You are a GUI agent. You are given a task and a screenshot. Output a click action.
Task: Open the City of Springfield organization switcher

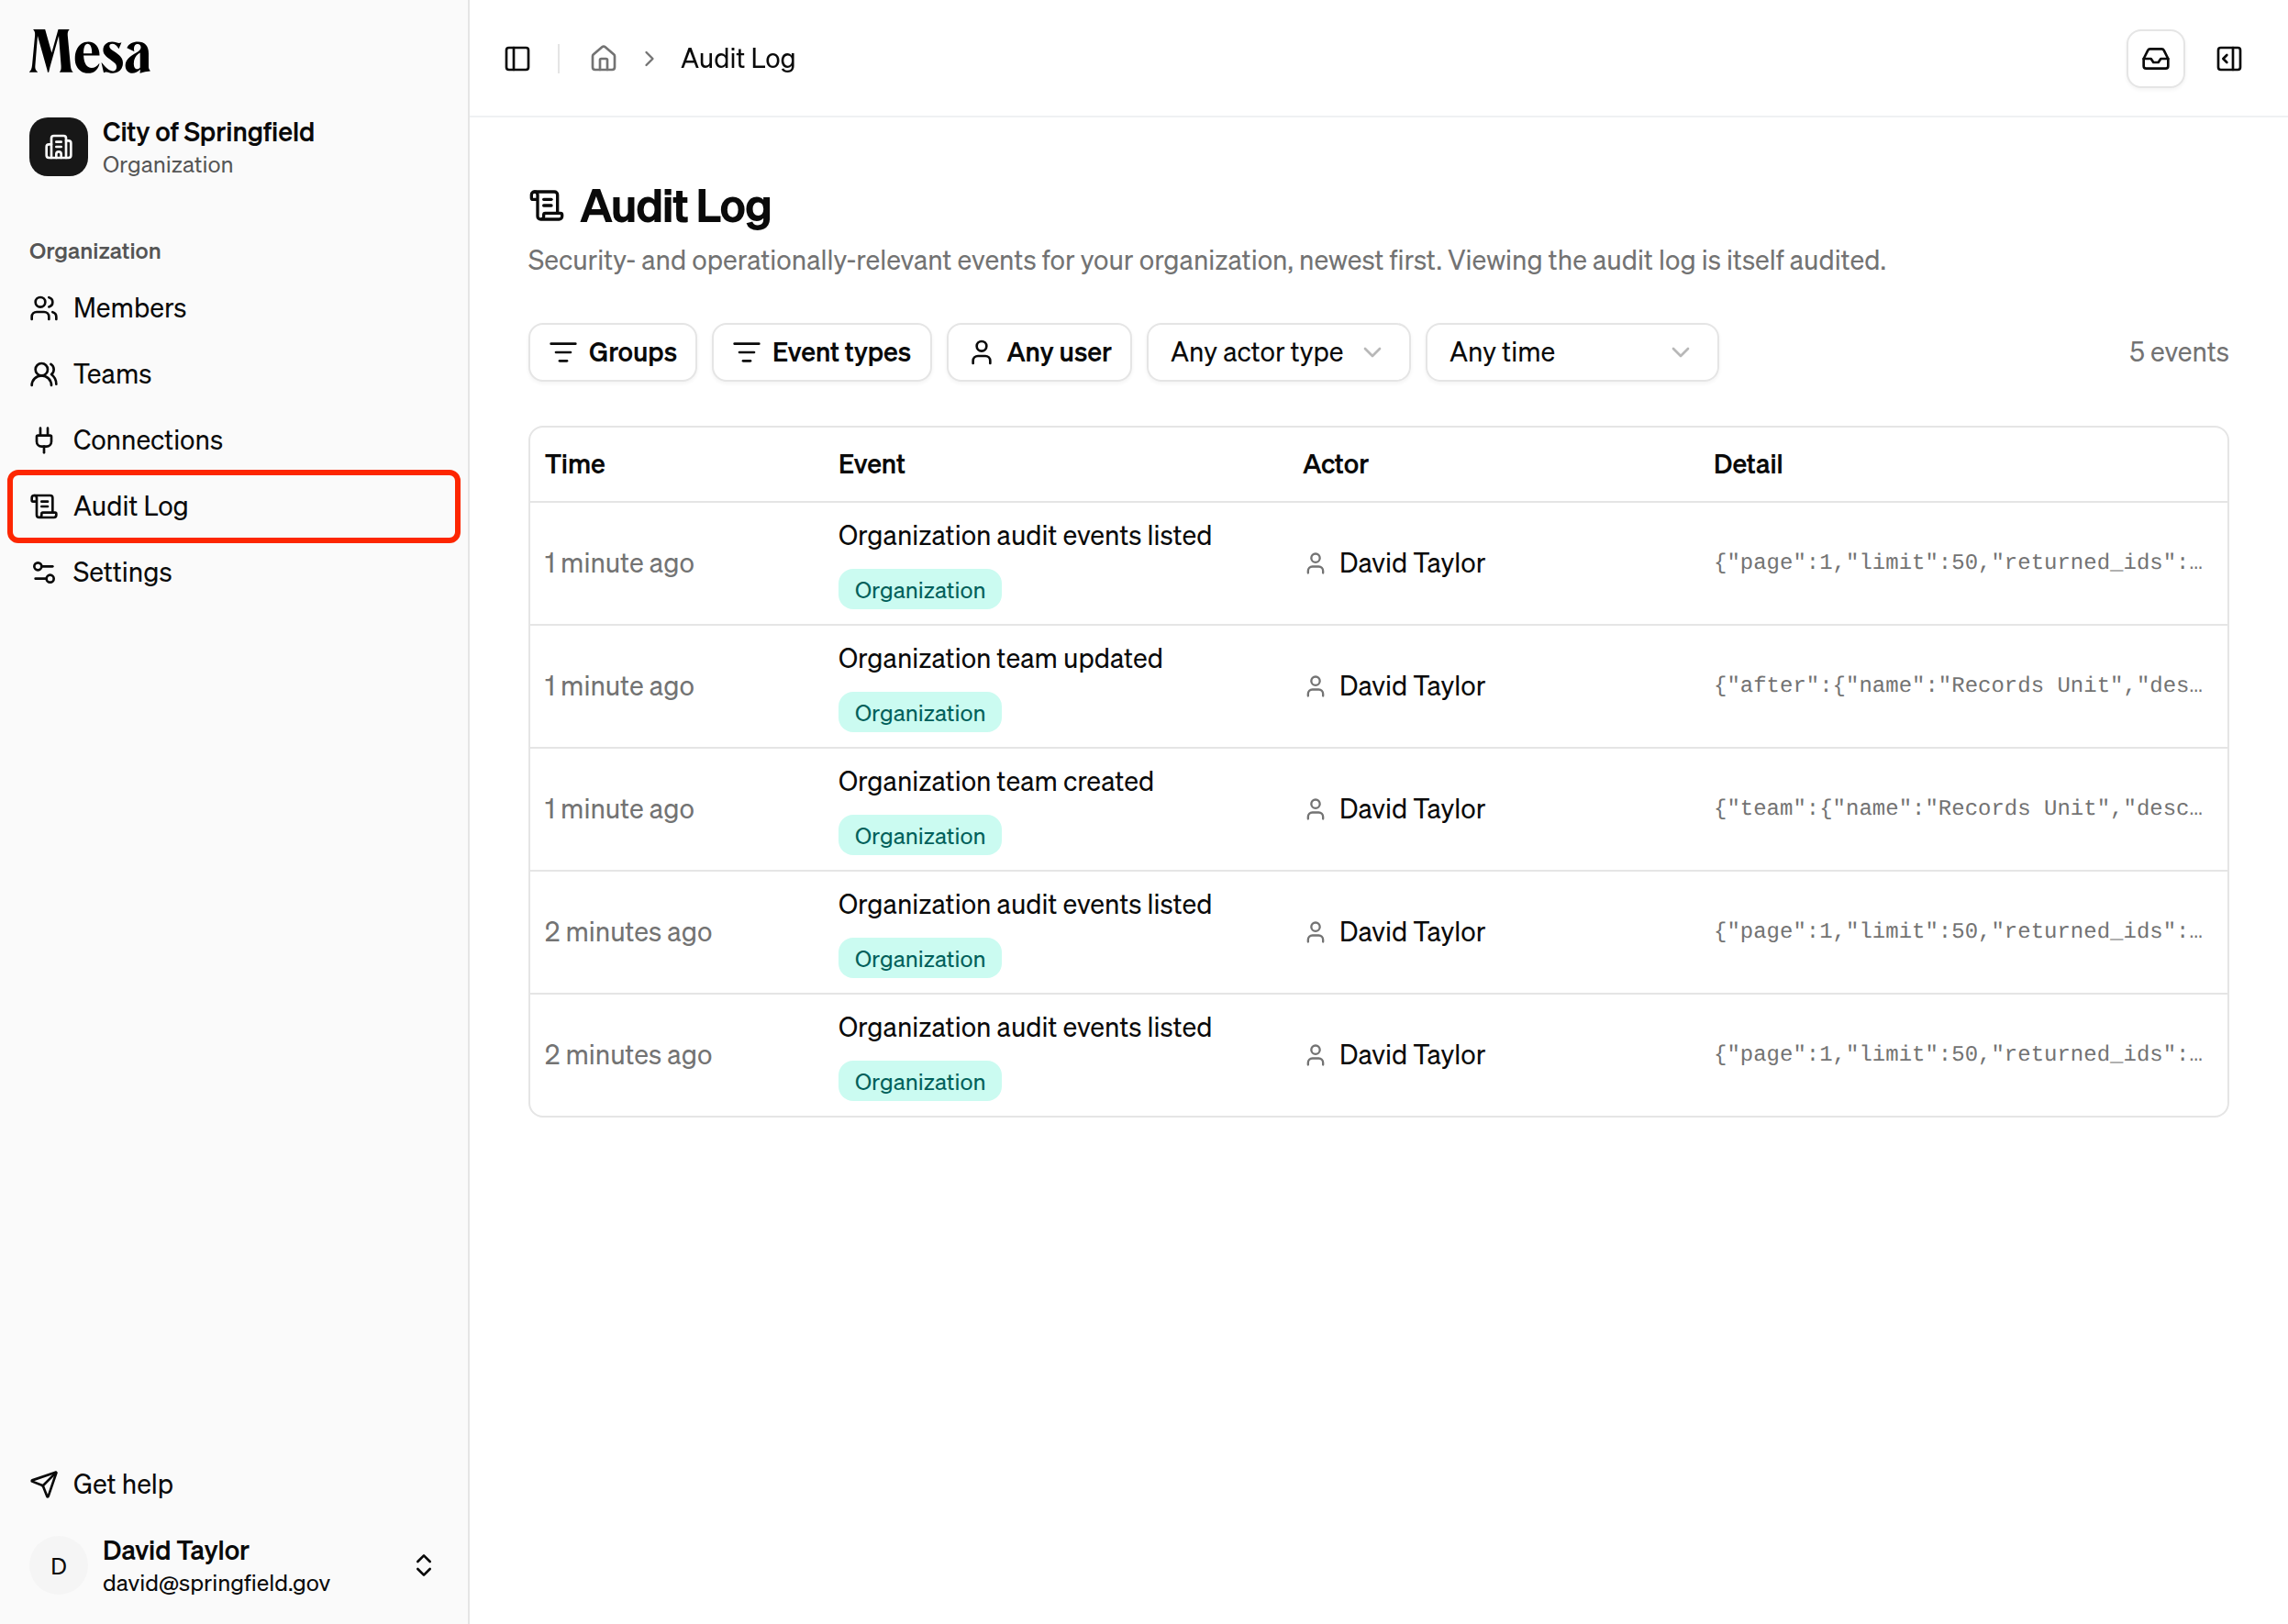coord(234,147)
